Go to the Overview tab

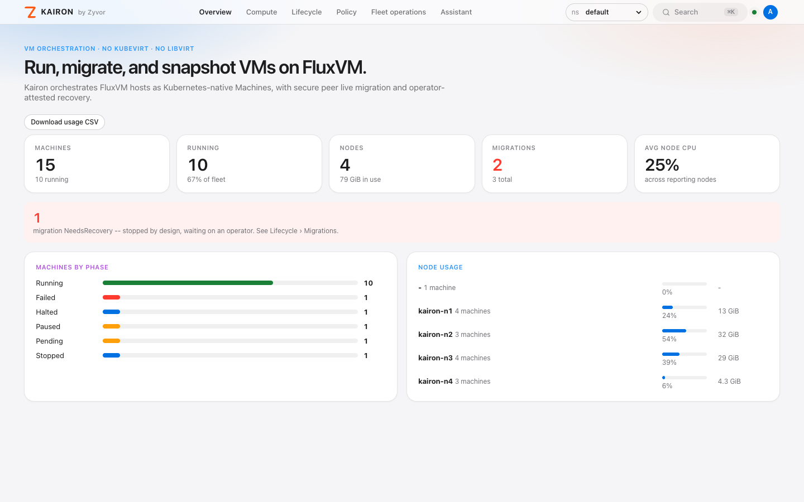pyautogui.click(x=215, y=12)
